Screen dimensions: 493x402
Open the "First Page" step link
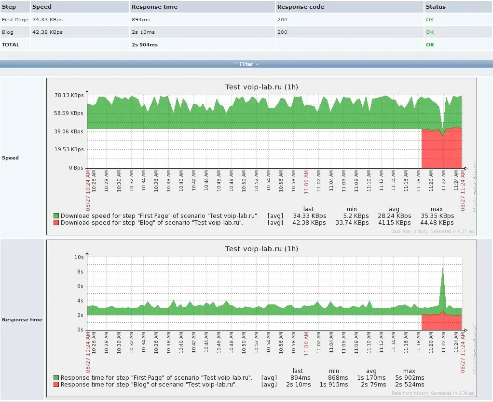tap(15, 19)
